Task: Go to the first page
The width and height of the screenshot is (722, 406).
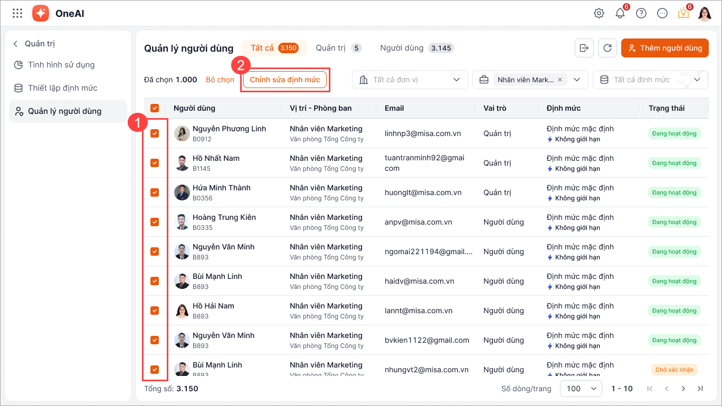Action: 650,389
